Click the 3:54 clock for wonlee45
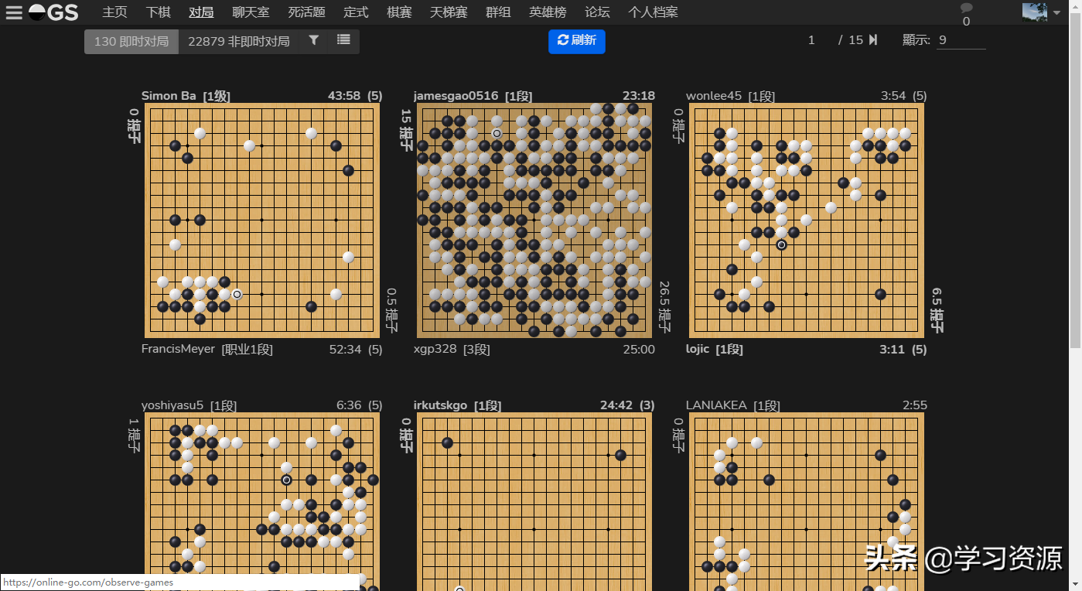 tap(893, 96)
